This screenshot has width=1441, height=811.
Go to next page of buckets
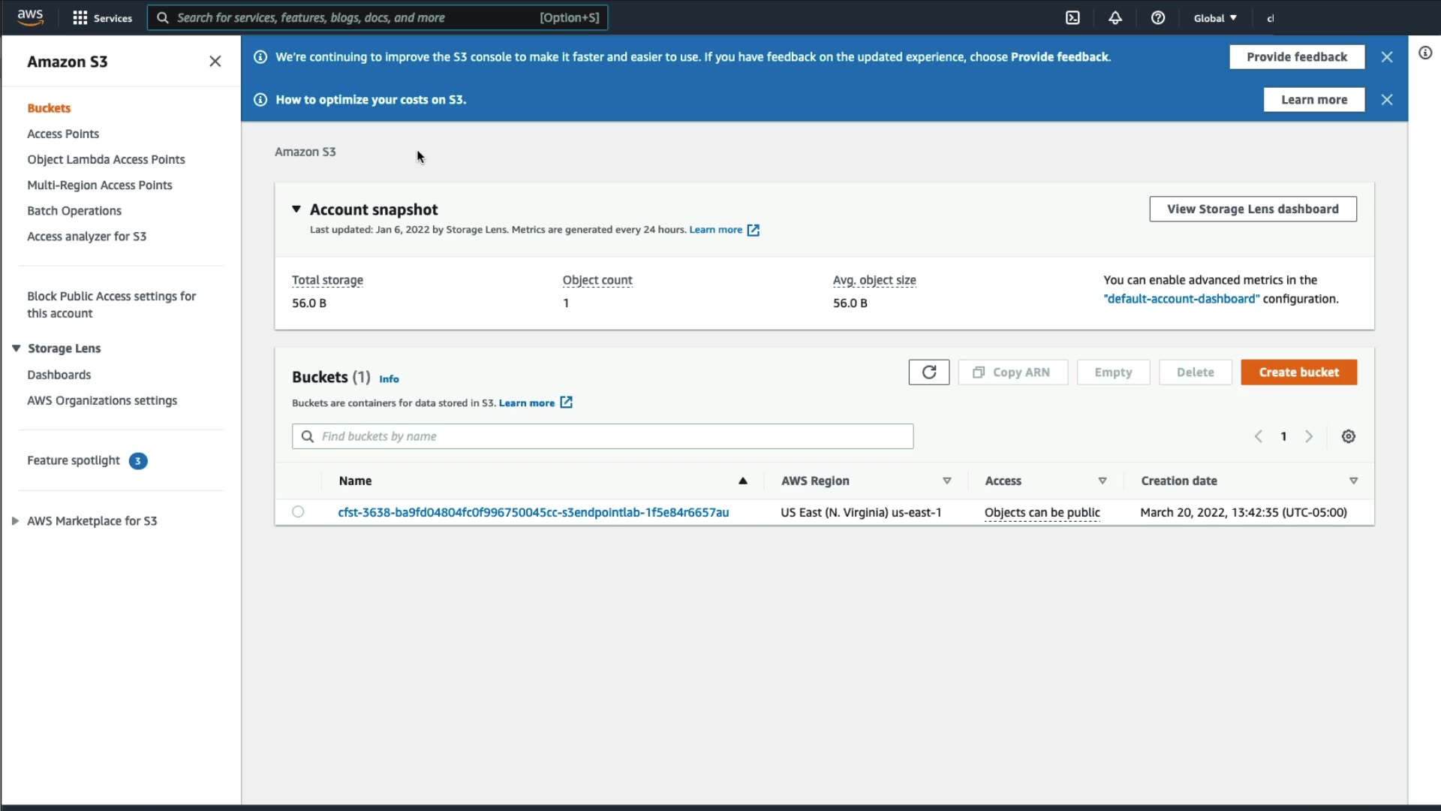point(1309,436)
